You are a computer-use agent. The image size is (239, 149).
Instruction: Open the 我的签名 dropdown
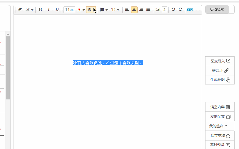click(x=220, y=126)
